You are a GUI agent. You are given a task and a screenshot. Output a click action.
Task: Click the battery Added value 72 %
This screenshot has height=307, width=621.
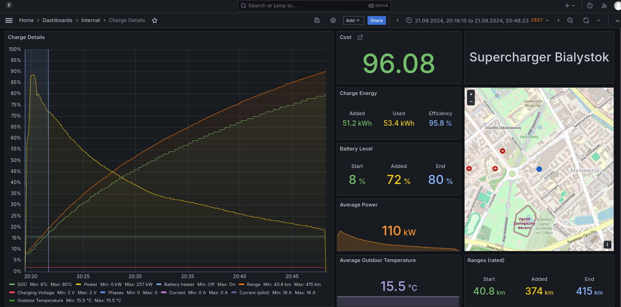pyautogui.click(x=399, y=179)
